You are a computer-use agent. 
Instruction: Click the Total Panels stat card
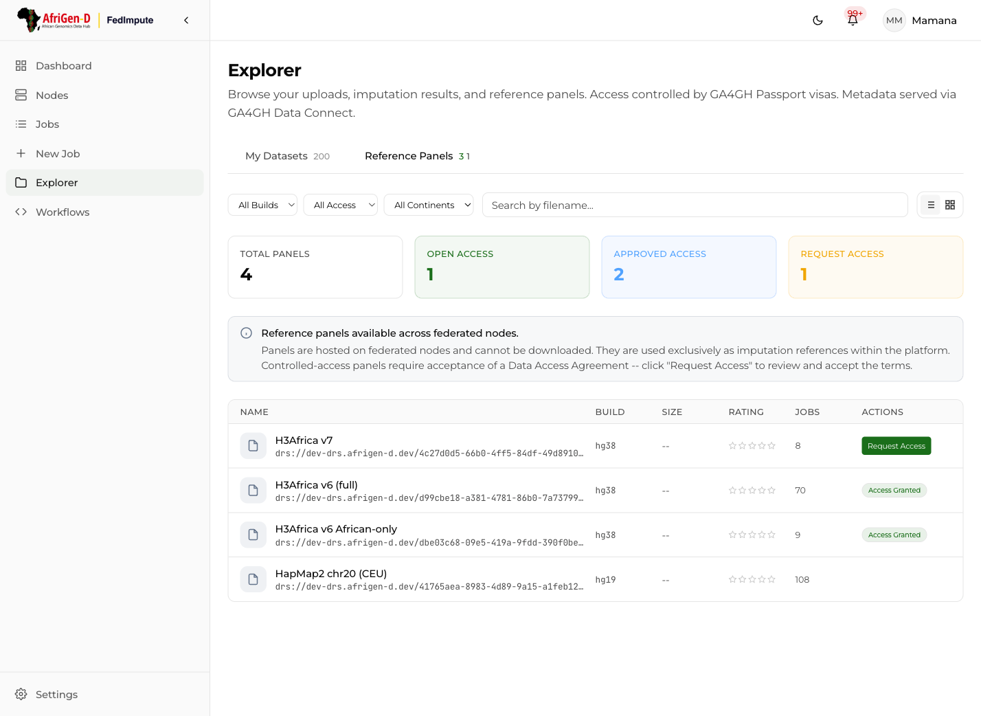pos(315,267)
